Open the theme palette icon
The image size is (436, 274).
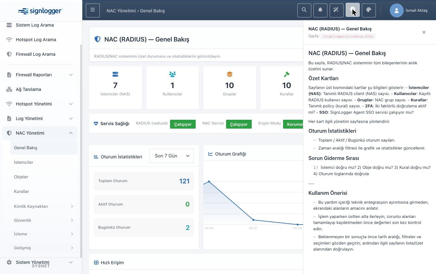point(369,10)
